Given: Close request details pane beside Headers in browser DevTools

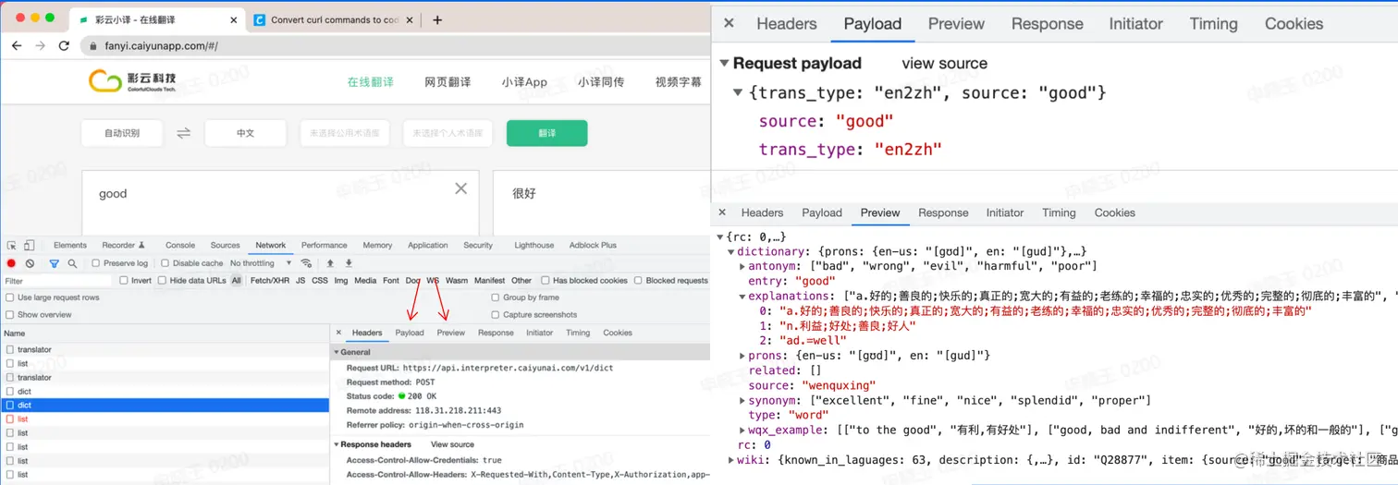Looking at the screenshot, I should [x=338, y=333].
